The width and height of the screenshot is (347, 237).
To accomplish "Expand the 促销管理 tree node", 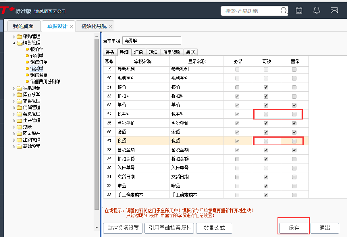I will click(14, 108).
